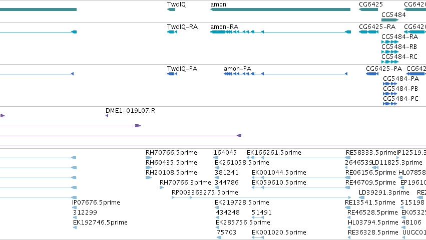Click the EK001020.5prime EST label
This screenshot has width=426, height=240.
279,233
